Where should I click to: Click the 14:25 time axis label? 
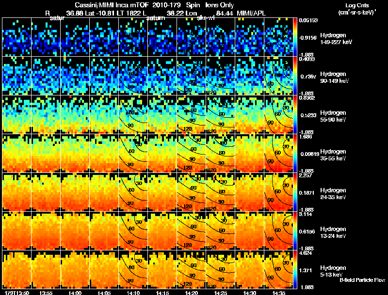coord(221,293)
